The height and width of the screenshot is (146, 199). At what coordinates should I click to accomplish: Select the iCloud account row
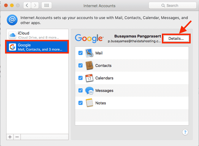(x=37, y=35)
